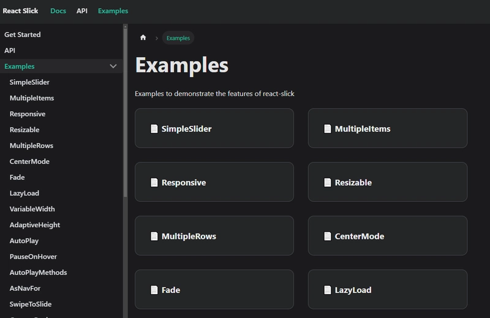Click the sidebar scrollbar up arrow
The image size is (490, 318).
[x=126, y=26]
